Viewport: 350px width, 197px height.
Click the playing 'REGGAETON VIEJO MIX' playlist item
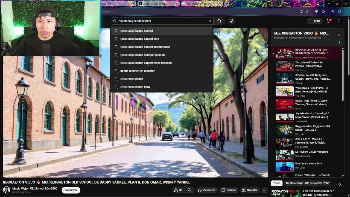coord(306,53)
